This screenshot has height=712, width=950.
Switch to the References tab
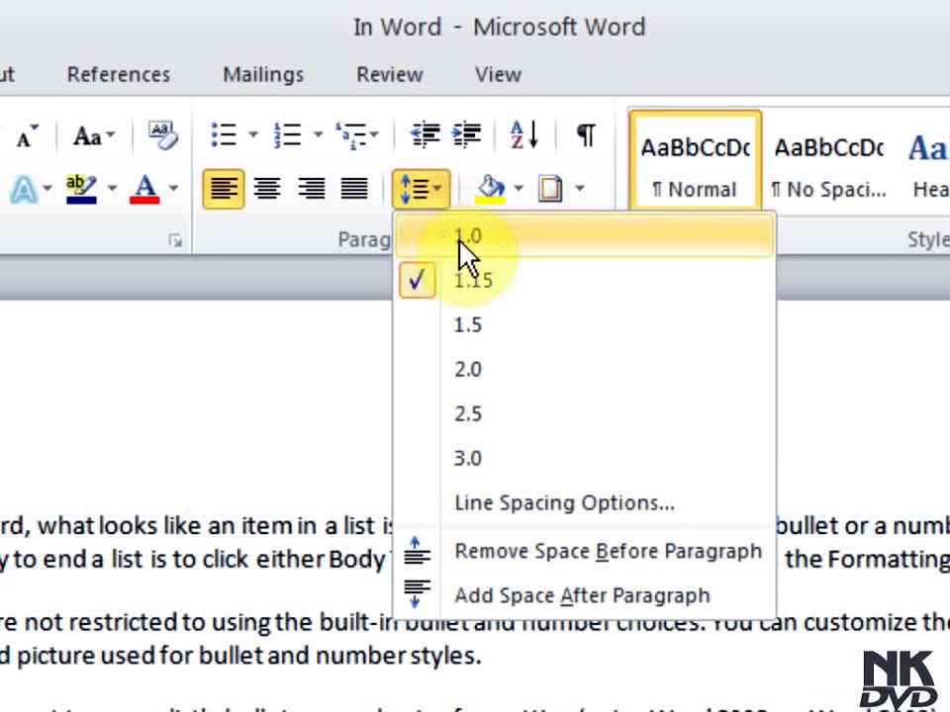point(118,74)
